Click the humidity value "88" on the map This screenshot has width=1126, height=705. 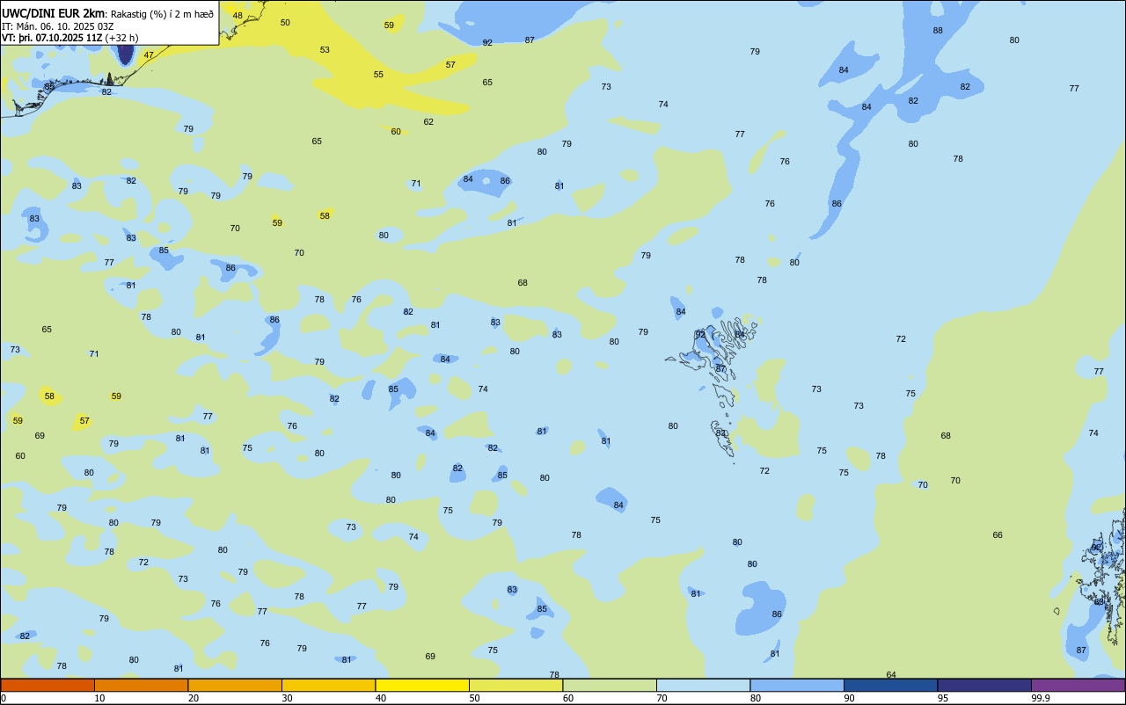[938, 31]
